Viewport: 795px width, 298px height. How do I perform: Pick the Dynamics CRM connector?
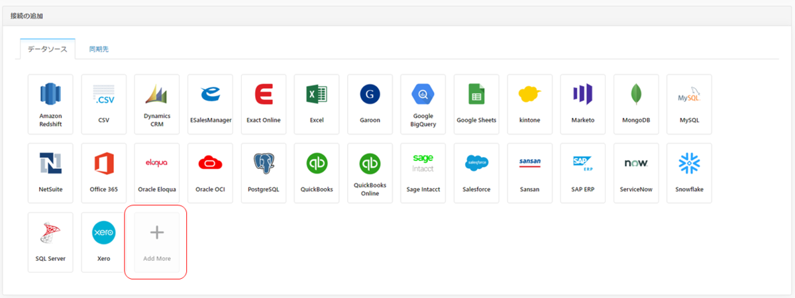157,104
